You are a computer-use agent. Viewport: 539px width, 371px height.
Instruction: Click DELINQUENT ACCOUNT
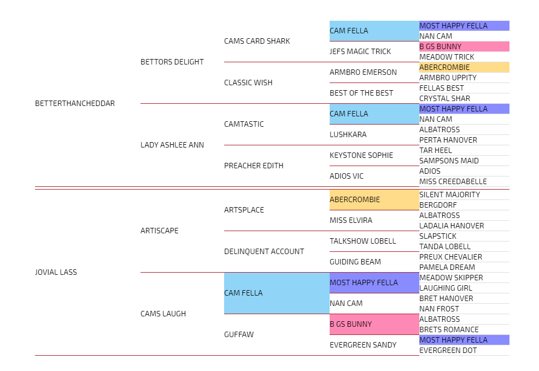(263, 251)
